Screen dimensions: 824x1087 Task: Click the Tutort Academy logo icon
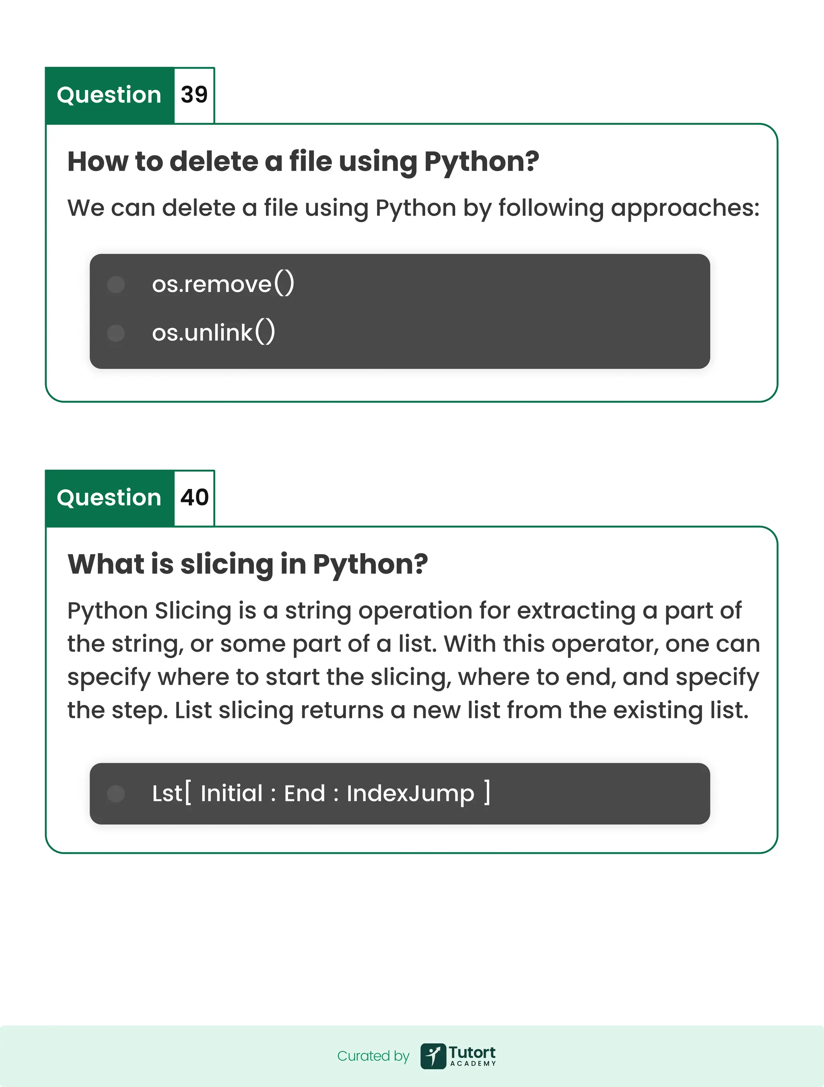click(x=433, y=1056)
